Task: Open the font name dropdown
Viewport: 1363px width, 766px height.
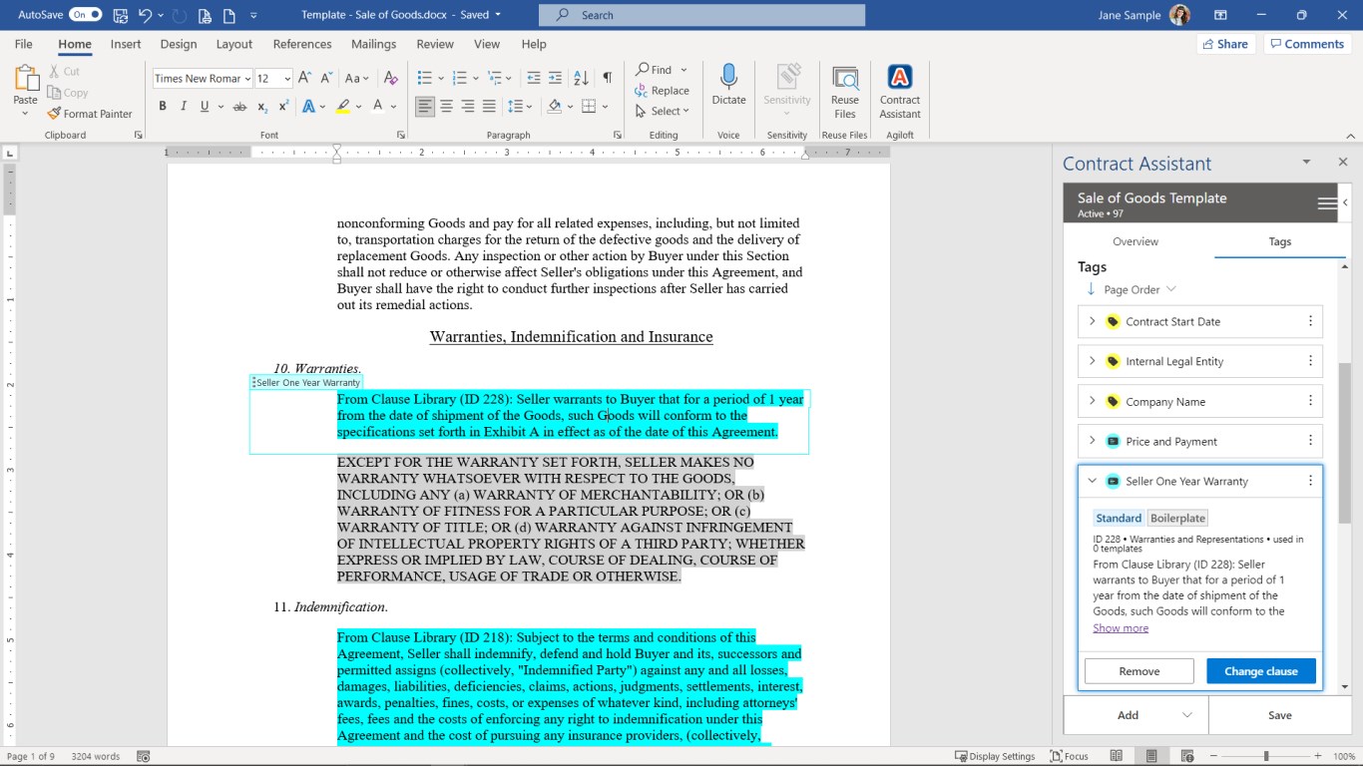Action: point(246,79)
